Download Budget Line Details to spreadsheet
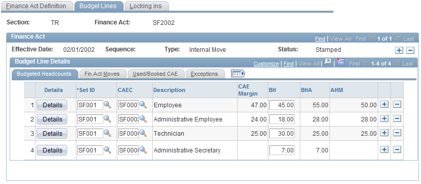Image resolution: width=421 pixels, height=184 pixels. point(341,62)
